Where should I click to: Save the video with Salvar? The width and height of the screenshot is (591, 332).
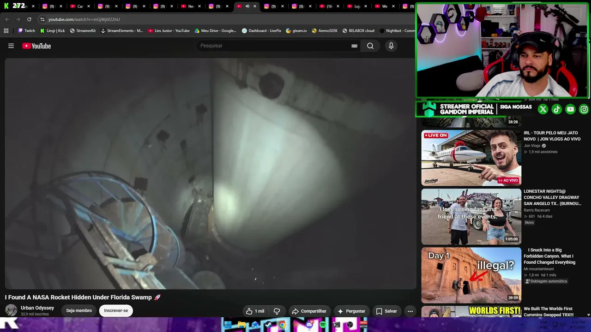(x=386, y=311)
